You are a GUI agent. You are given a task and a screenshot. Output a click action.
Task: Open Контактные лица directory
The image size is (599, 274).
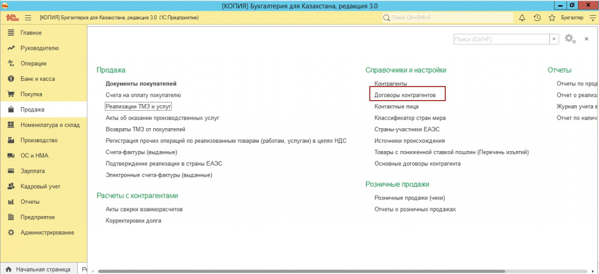tap(397, 106)
